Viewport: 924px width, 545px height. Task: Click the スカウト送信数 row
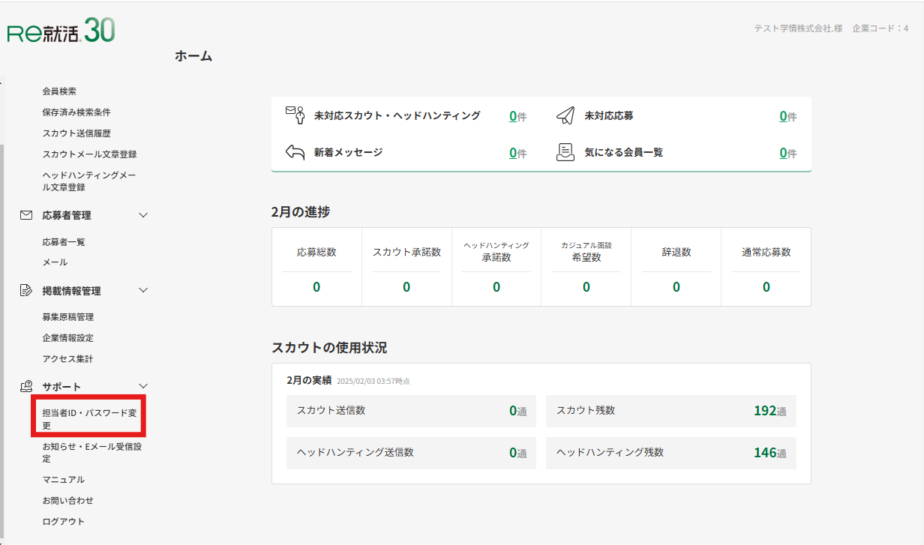click(411, 411)
